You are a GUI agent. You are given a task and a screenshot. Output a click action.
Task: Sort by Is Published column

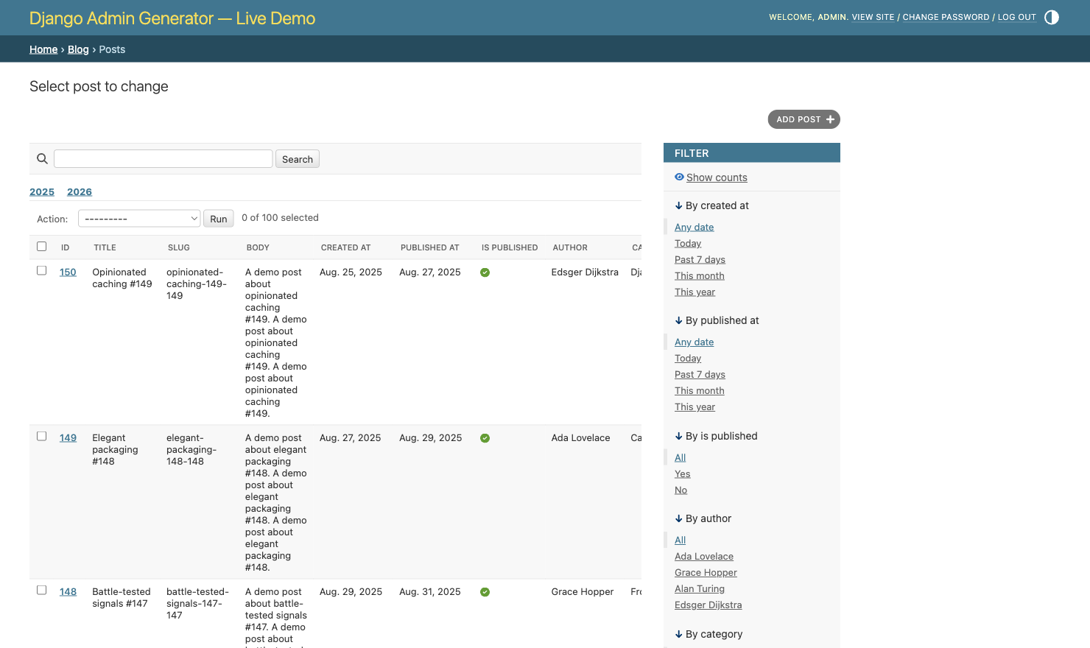click(510, 247)
